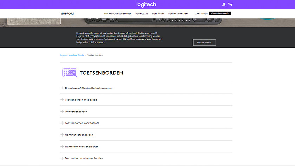Click the Logitech logo in header
The image size is (295, 166).
[x=146, y=5]
